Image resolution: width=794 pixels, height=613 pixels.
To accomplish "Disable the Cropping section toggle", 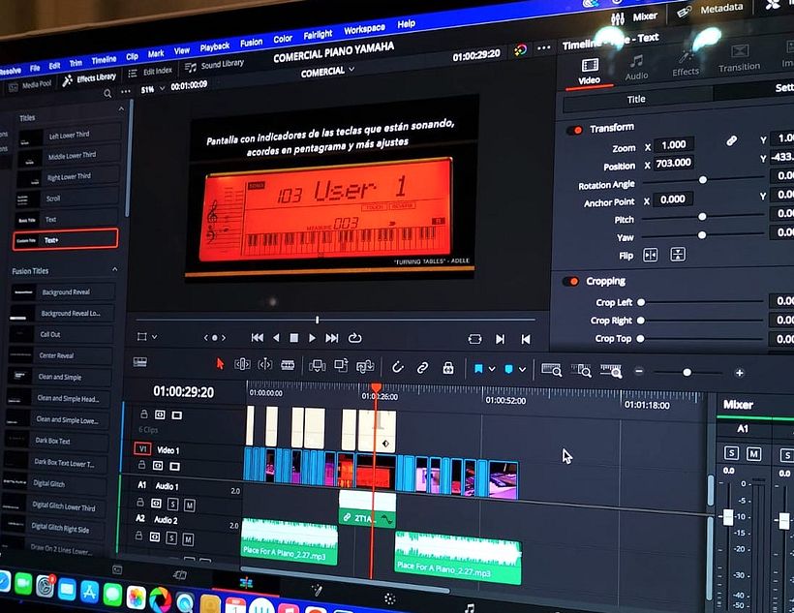I will point(570,282).
